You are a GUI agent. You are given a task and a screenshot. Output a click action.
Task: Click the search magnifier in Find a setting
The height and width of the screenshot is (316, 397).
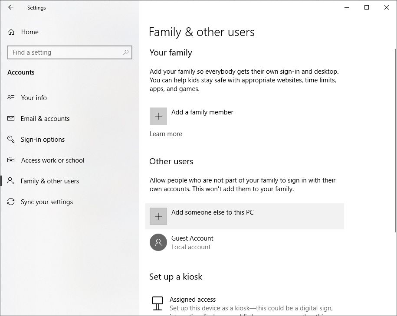tap(126, 52)
